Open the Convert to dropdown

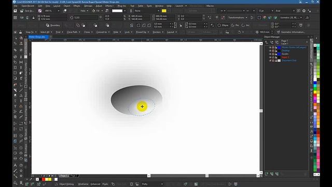click(x=103, y=32)
